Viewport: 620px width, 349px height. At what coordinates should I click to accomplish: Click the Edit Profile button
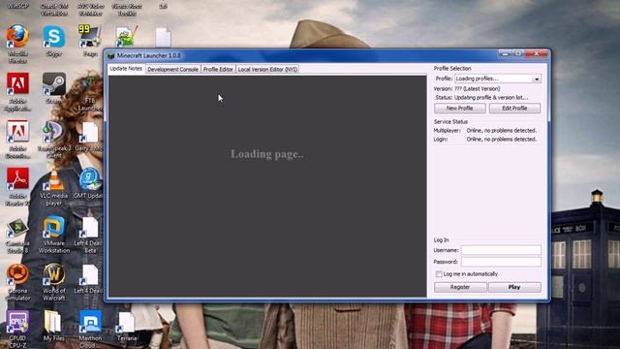tap(514, 108)
